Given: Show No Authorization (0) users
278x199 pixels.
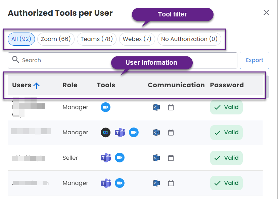Looking at the screenshot, I should coord(189,39).
